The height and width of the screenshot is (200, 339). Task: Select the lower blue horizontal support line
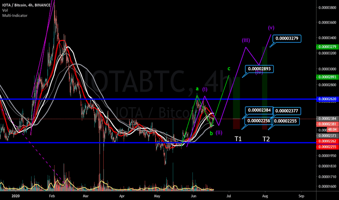pos(158,143)
